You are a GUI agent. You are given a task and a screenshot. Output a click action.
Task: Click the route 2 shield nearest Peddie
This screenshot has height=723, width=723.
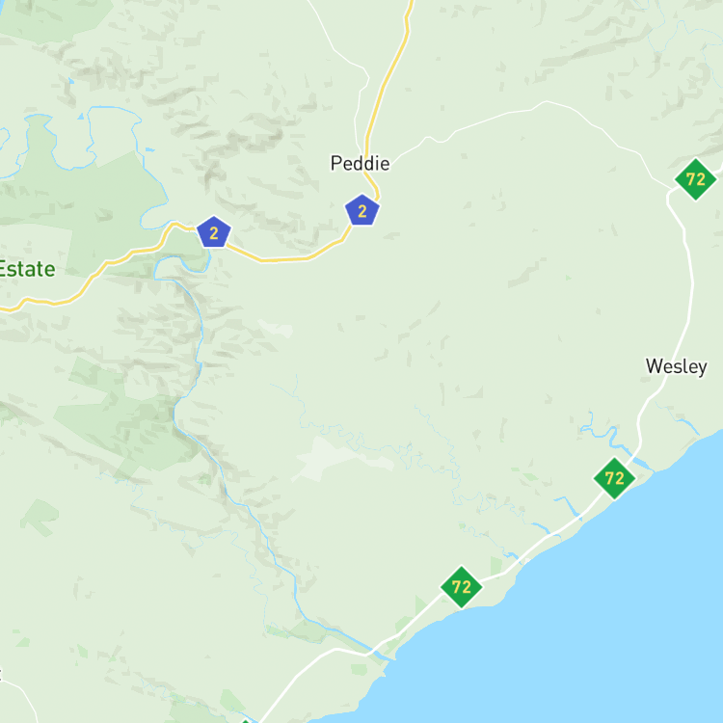(x=361, y=210)
